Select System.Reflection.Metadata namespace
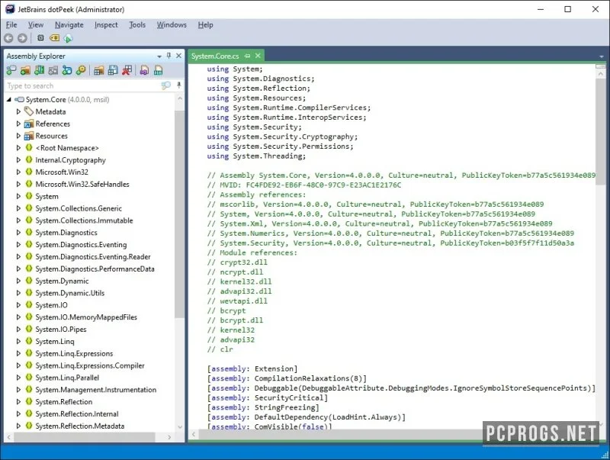 pyautogui.click(x=80, y=426)
